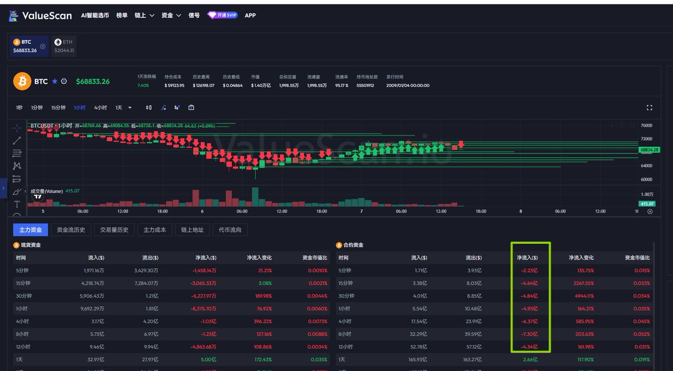Expand the 资金 dropdown menu
The width and height of the screenshot is (673, 371).
(171, 16)
